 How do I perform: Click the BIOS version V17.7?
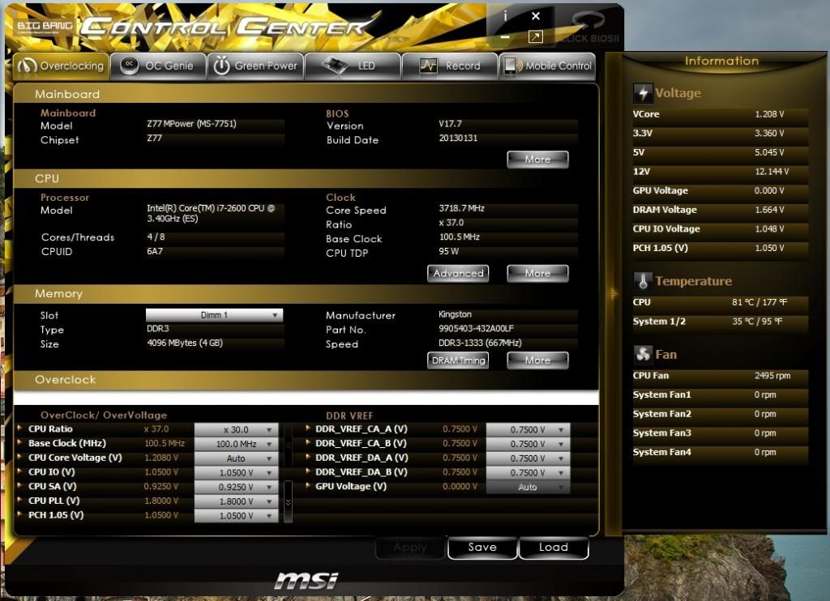click(450, 124)
